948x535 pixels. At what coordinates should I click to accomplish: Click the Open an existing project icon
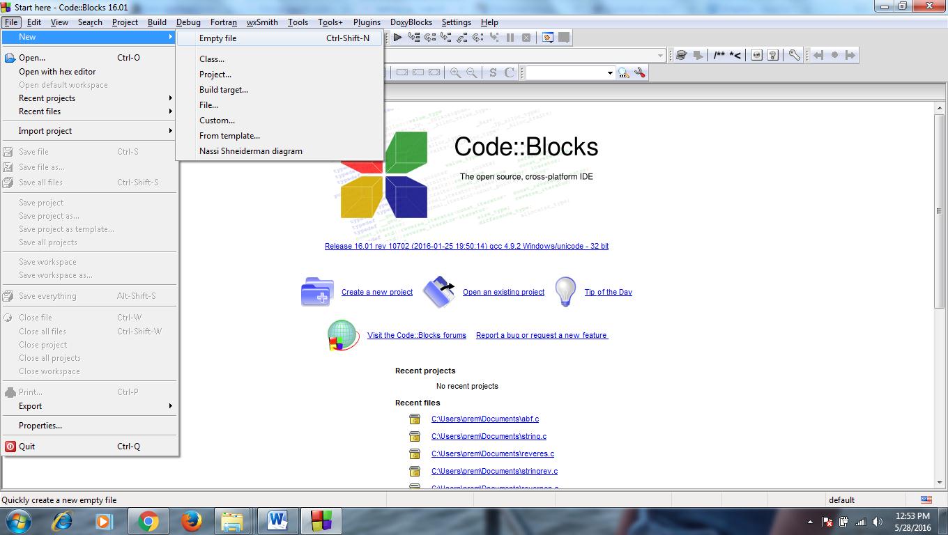(440, 292)
